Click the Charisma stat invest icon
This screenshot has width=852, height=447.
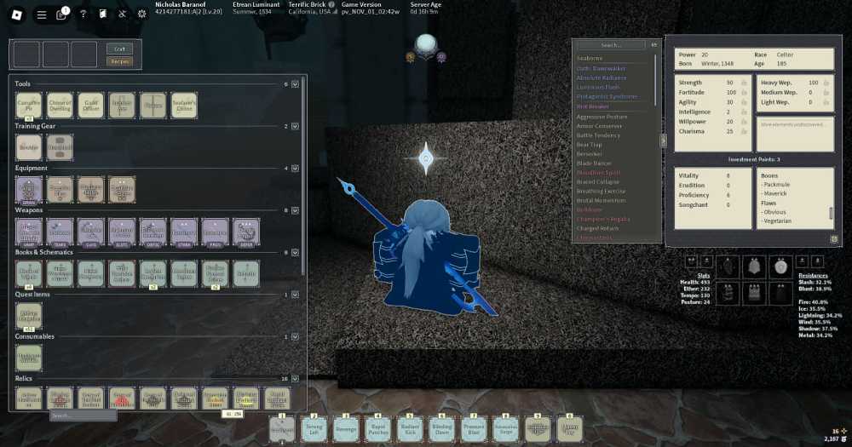click(x=744, y=131)
